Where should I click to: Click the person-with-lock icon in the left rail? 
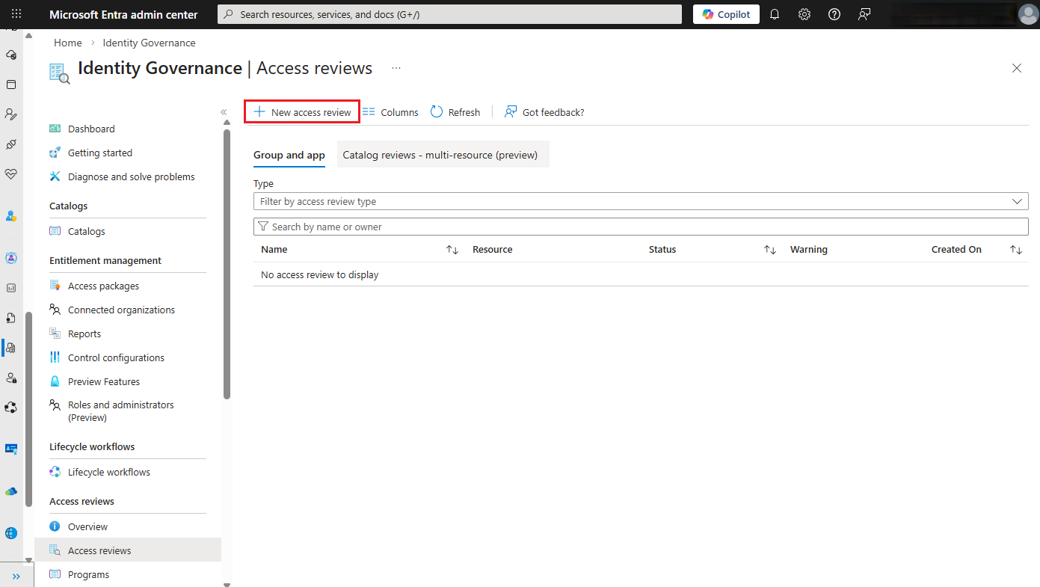(x=11, y=378)
